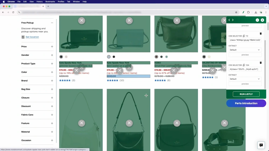Open a new browser tab
This screenshot has height=151, width=269.
[x=48, y=6]
